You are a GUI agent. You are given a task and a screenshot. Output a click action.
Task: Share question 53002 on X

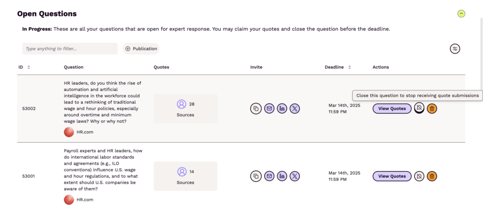tap(295, 108)
